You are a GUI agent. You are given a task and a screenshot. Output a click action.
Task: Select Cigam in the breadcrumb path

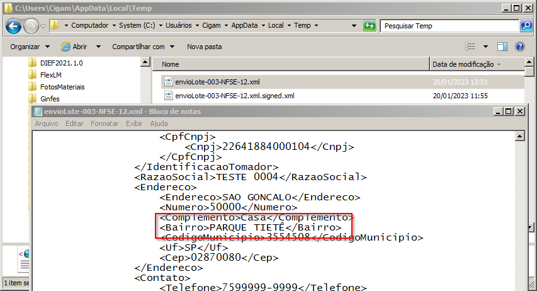[212, 25]
